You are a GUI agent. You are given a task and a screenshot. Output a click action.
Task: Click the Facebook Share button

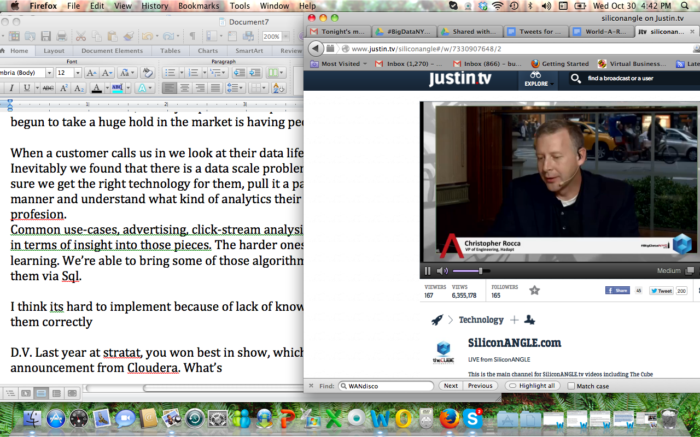tap(617, 291)
